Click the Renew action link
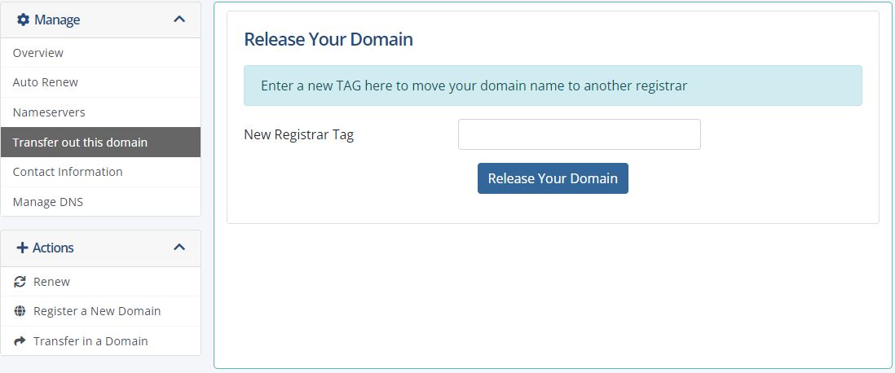This screenshot has width=895, height=373. coord(52,282)
